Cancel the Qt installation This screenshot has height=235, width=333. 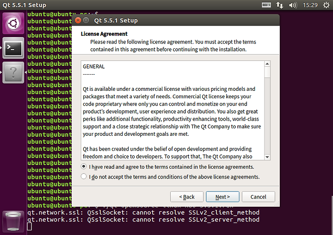[258, 197]
